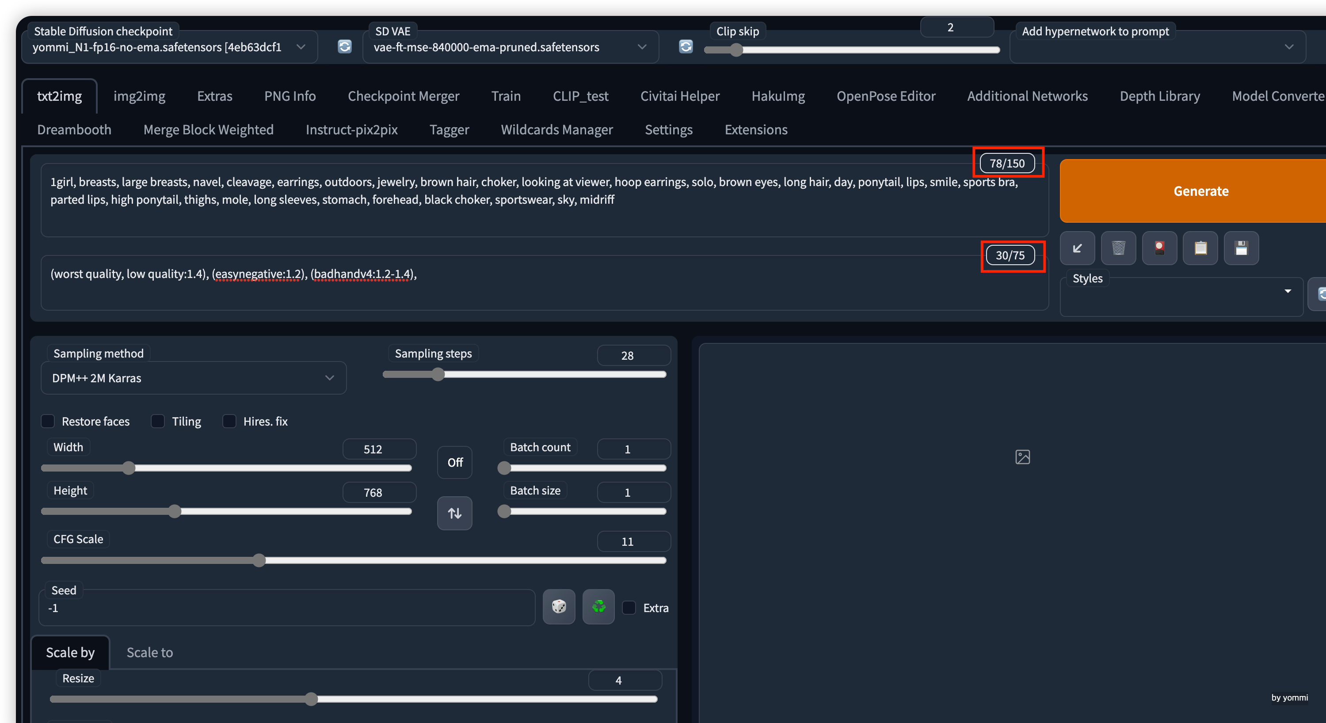Open the Extras tab
This screenshot has height=723, width=1326.
[215, 96]
